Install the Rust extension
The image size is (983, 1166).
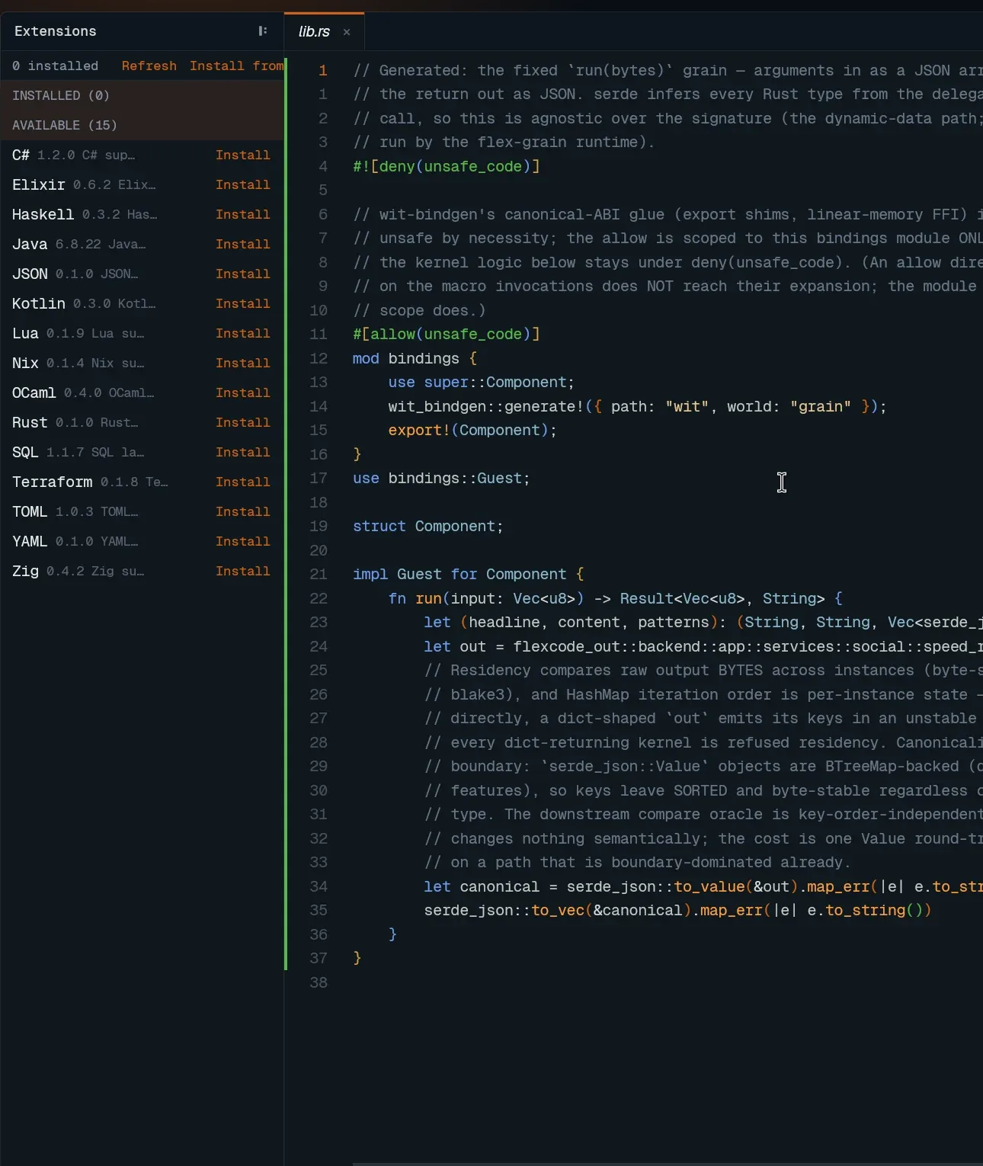tap(243, 423)
